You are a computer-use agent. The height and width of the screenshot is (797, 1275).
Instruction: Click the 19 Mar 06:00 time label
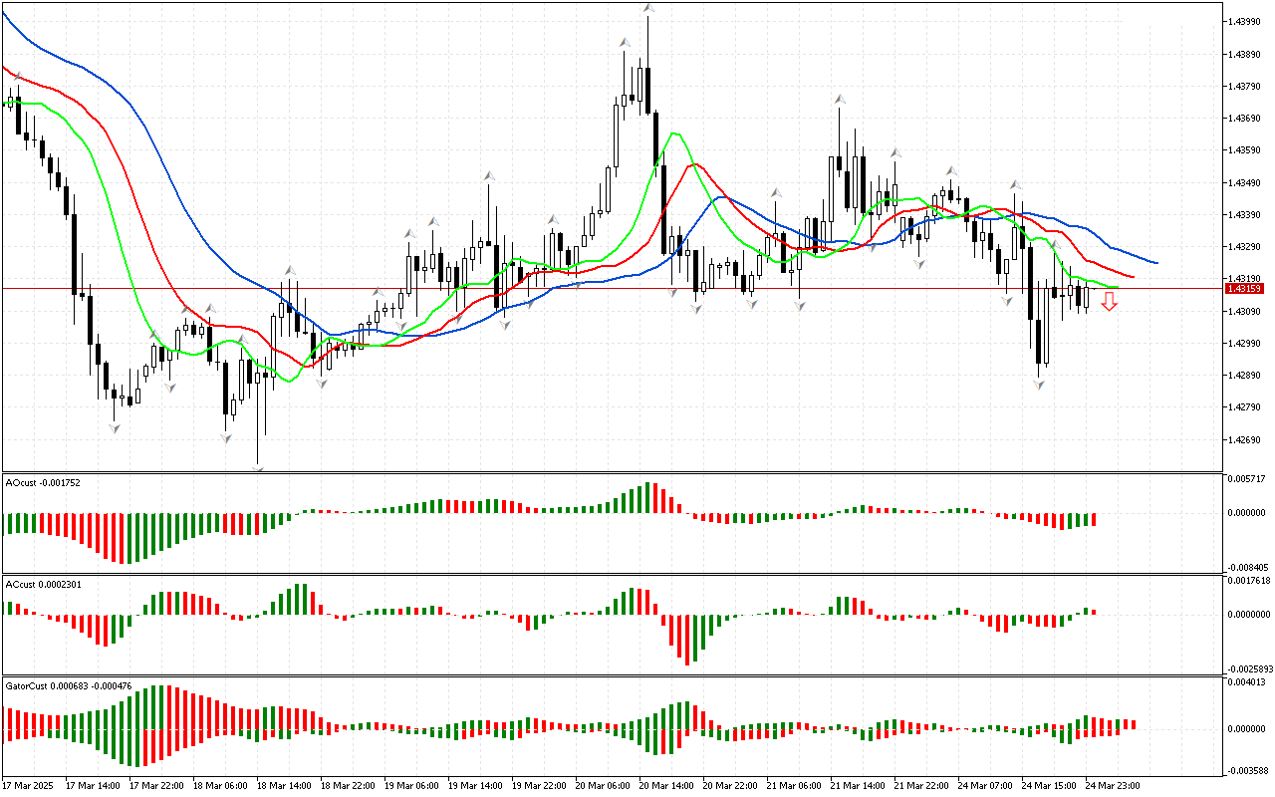411,785
